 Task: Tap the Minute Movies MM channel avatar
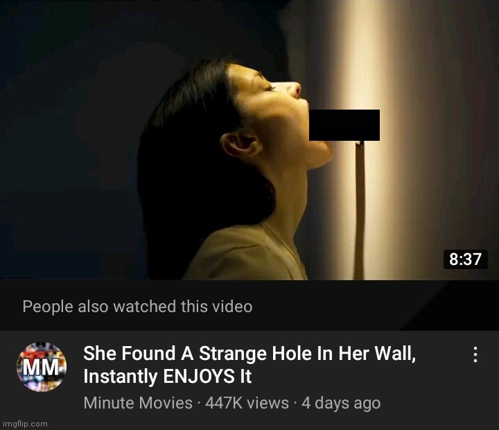42,367
